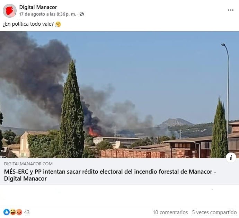View the 10 comentarios list
239x218 pixels.
coord(170,212)
